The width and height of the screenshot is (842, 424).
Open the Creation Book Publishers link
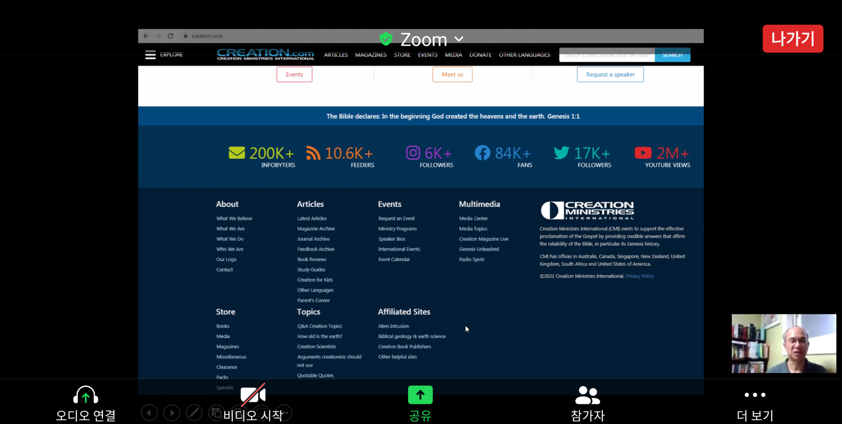coord(405,347)
